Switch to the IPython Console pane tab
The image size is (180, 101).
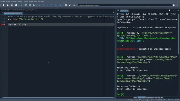[x=141, y=98]
